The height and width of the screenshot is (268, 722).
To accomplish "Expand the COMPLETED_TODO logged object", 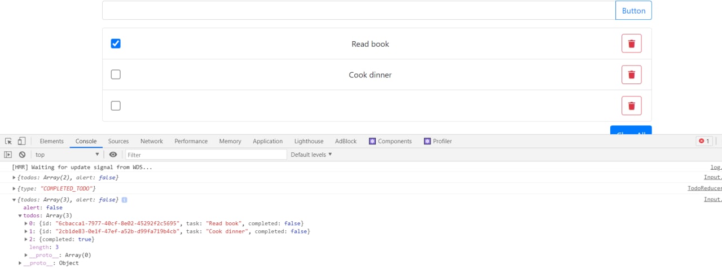I will click(15, 188).
